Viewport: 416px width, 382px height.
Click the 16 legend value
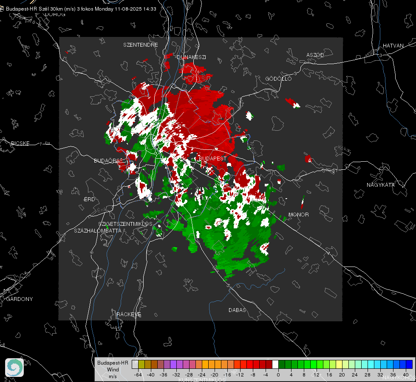point(329,375)
